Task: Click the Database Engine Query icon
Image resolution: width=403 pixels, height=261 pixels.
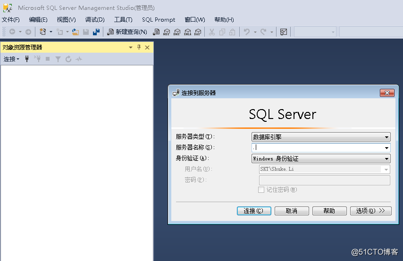Action: click(156, 32)
